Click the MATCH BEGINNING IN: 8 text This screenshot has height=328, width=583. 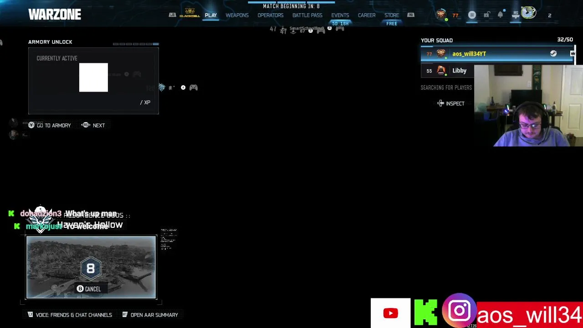[291, 6]
